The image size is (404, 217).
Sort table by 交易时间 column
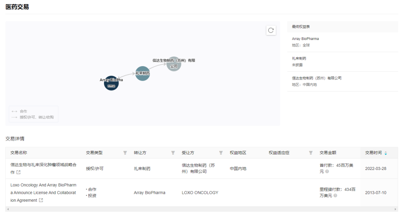coord(386,153)
